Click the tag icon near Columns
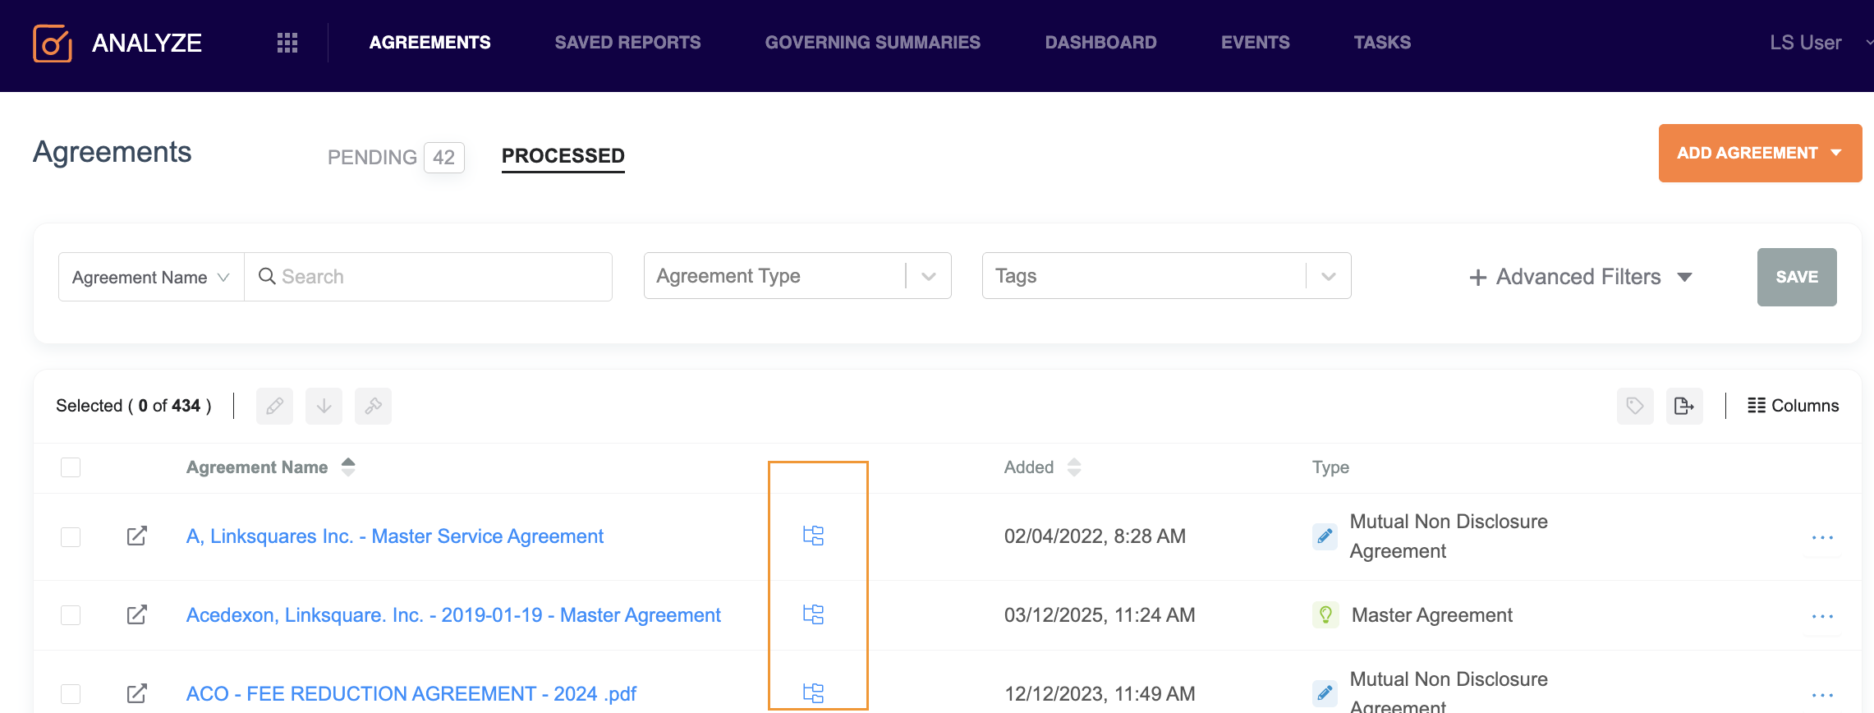 1635,406
